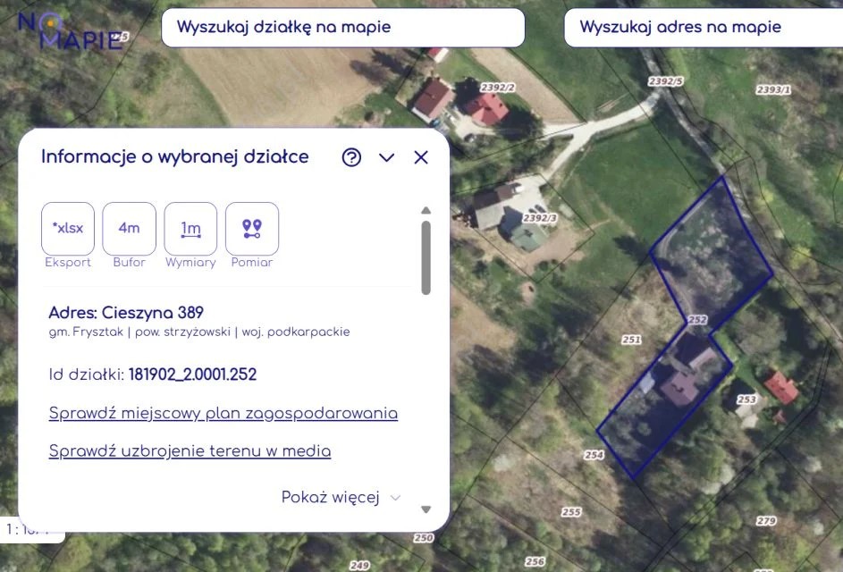Open Sprawdź miejscowy plan zagospodarowania link
Image resolution: width=843 pixels, height=572 pixels.
(223, 413)
